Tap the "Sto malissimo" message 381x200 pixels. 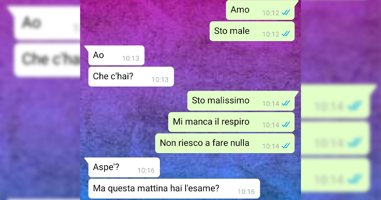tap(241, 101)
